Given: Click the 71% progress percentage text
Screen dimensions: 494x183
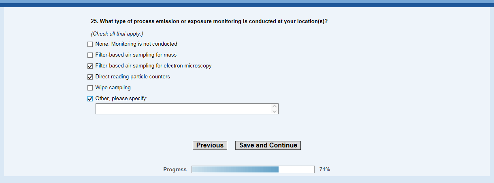Looking at the screenshot, I should click(x=324, y=170).
